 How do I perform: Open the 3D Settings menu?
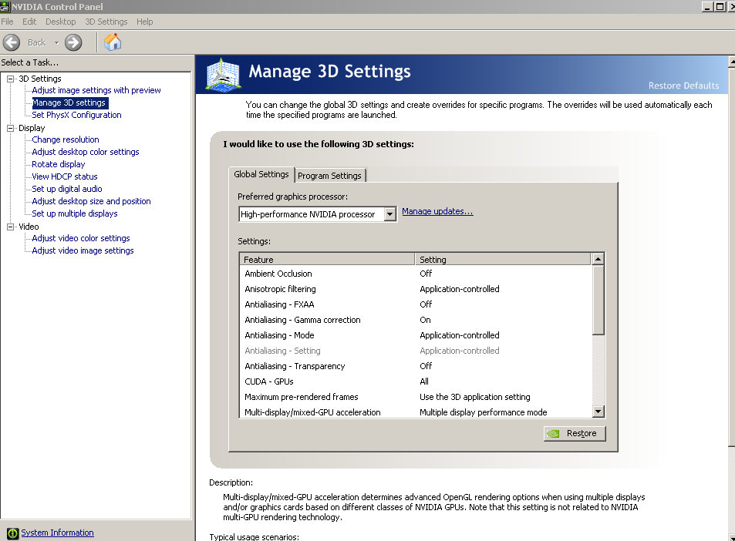106,22
